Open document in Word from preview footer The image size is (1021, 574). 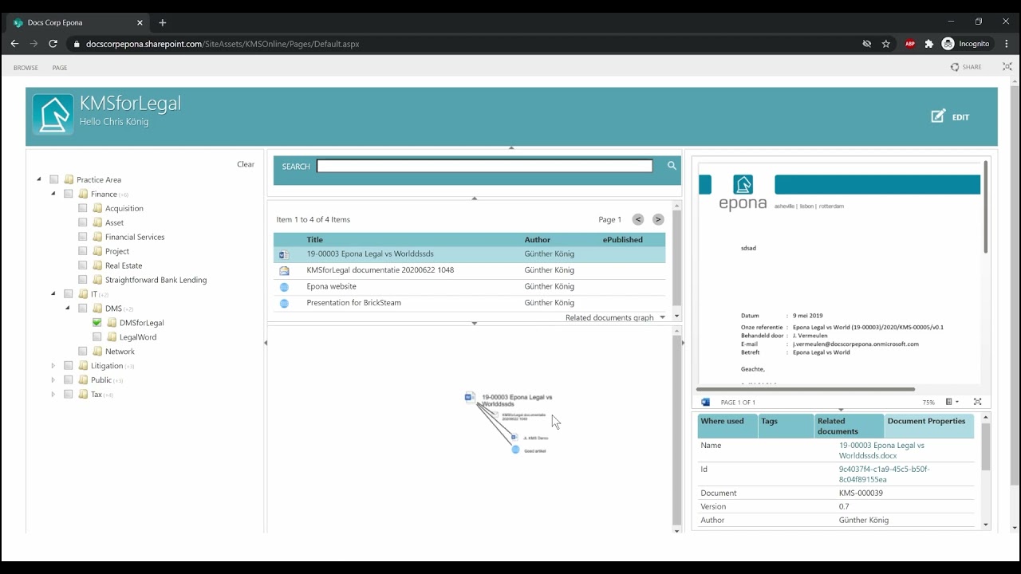point(705,403)
